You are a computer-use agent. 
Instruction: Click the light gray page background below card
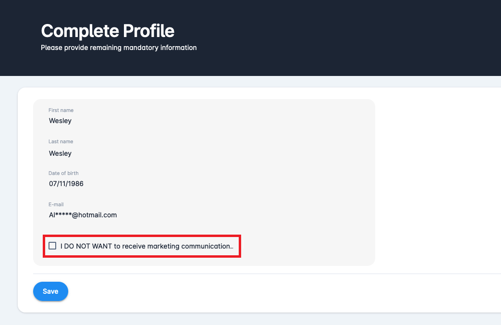(240, 319)
